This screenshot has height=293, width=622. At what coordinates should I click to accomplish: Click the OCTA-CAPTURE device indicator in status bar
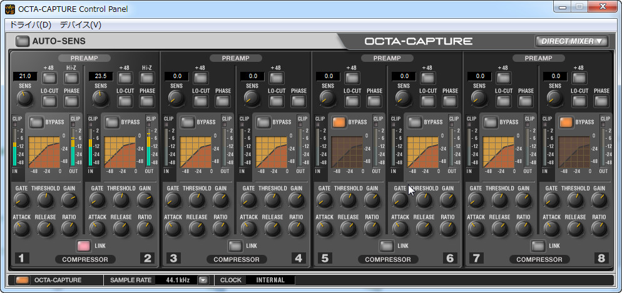23,280
